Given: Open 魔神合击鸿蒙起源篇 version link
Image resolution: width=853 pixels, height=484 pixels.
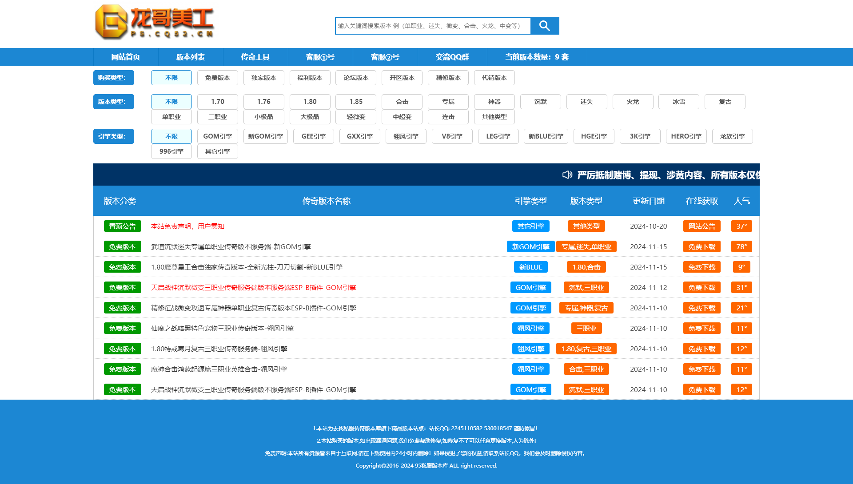Looking at the screenshot, I should click(219, 369).
